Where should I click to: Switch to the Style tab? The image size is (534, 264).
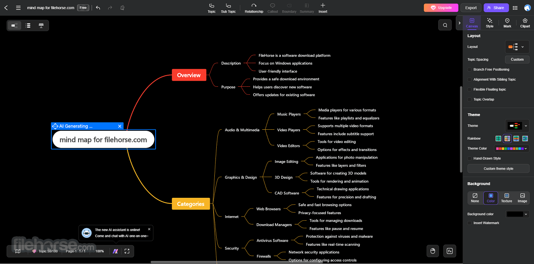490,23
